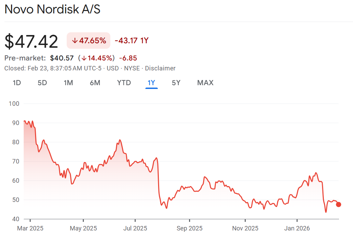Click the Mar 2025 axis label

(30, 228)
